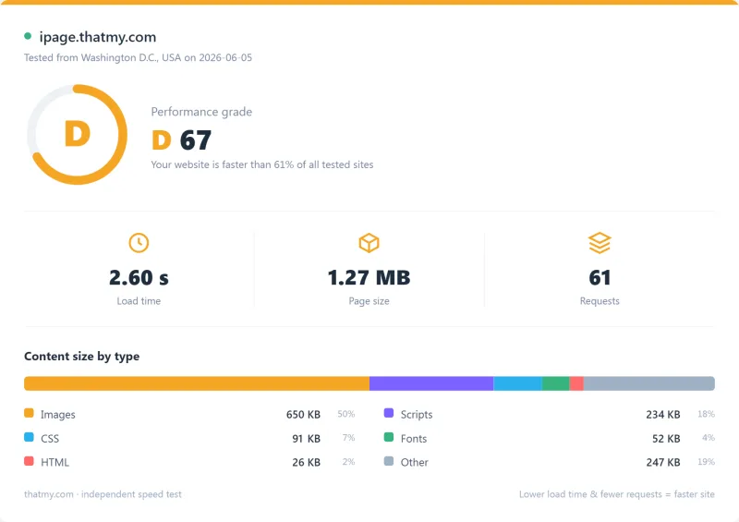Click the 'Page size' label
739x522 pixels.
point(369,301)
